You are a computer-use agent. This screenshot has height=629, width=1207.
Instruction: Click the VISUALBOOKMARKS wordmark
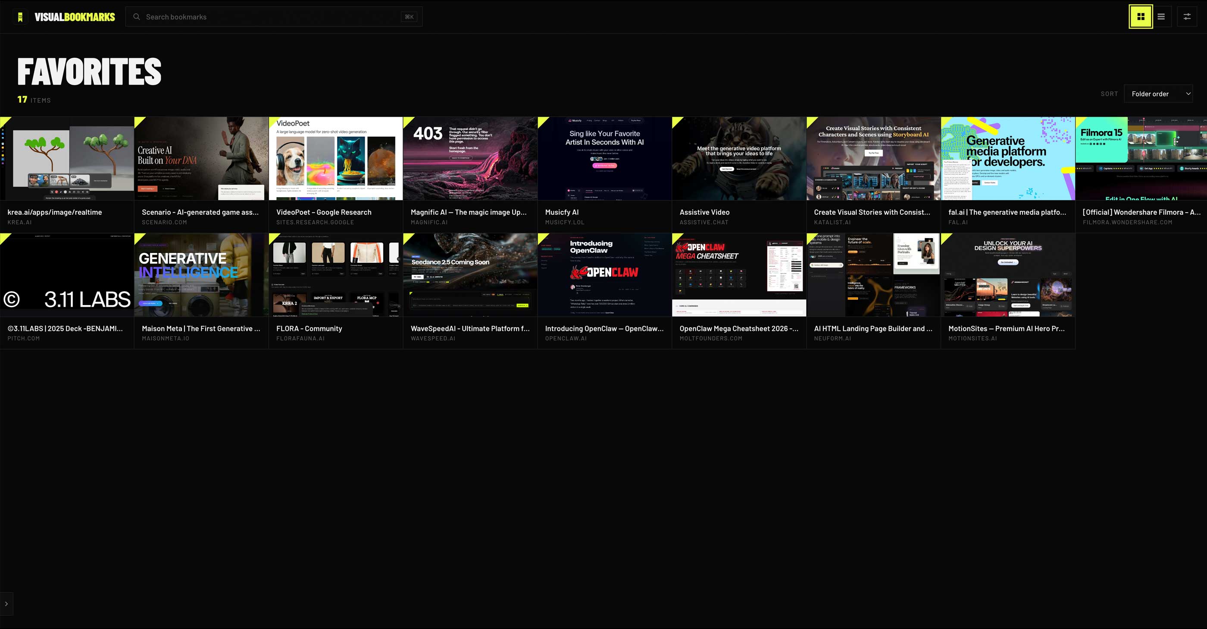(75, 17)
